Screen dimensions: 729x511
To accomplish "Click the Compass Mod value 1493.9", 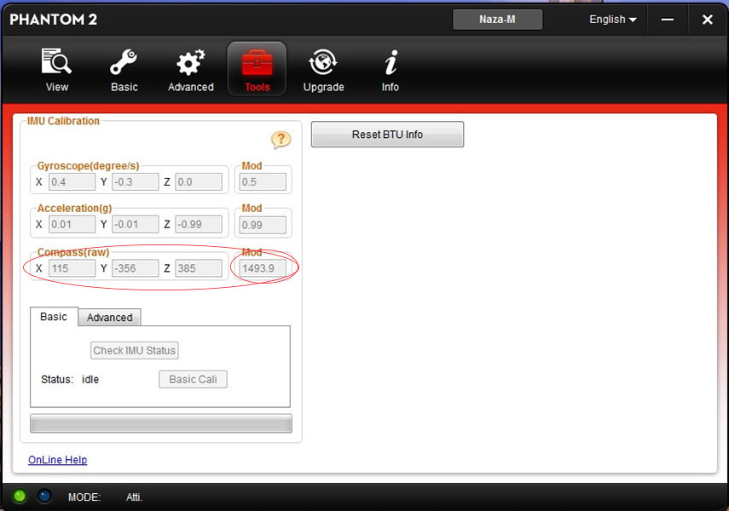I will [263, 268].
